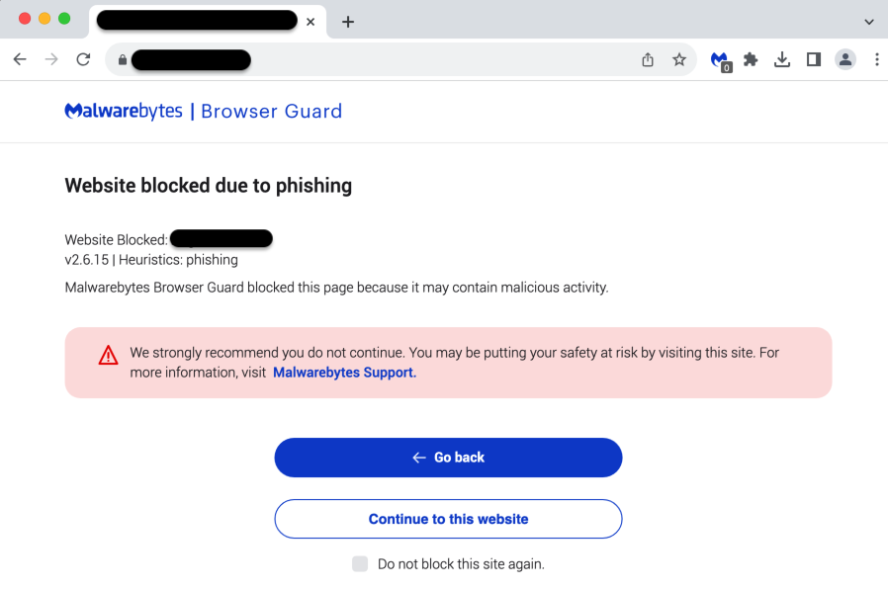The height and width of the screenshot is (589, 888).
Task: Open the Malwarebytes Support link
Action: click(x=344, y=373)
